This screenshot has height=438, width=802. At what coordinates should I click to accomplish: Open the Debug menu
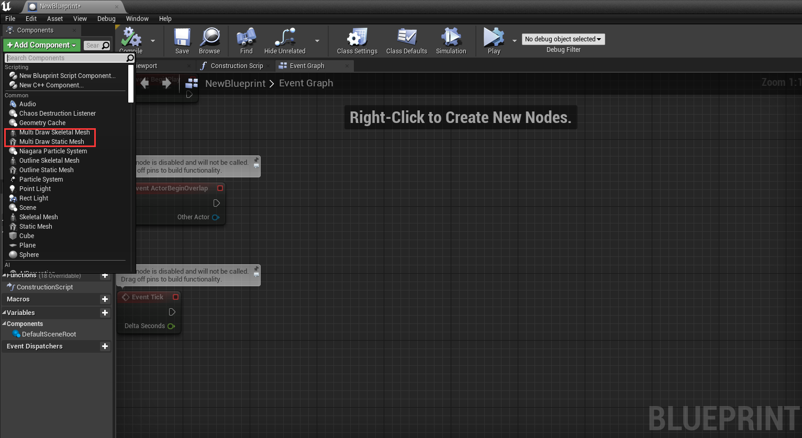(106, 18)
